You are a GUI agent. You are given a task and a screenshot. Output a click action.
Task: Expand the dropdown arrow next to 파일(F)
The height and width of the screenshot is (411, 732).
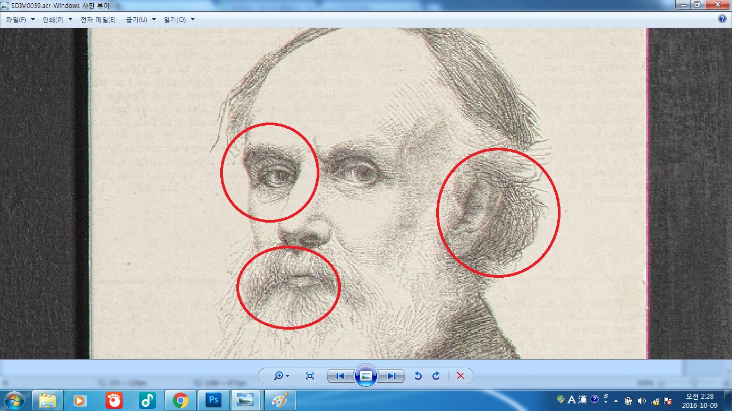coord(33,20)
